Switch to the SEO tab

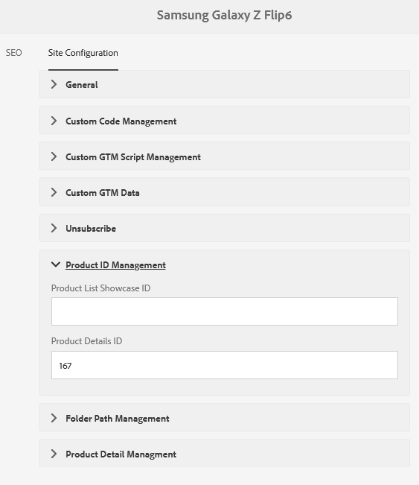(x=13, y=53)
